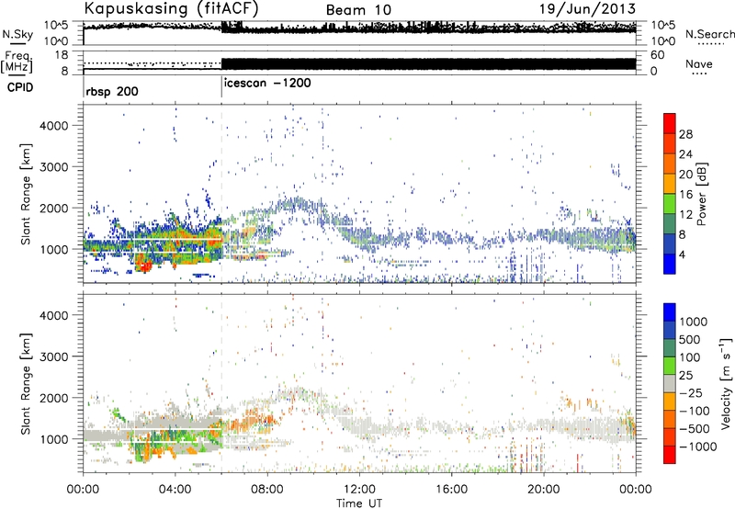Image resolution: width=735 pixels, height=509 pixels.
Task: Click the solid line sample under N.Sky
Action: (x=17, y=44)
